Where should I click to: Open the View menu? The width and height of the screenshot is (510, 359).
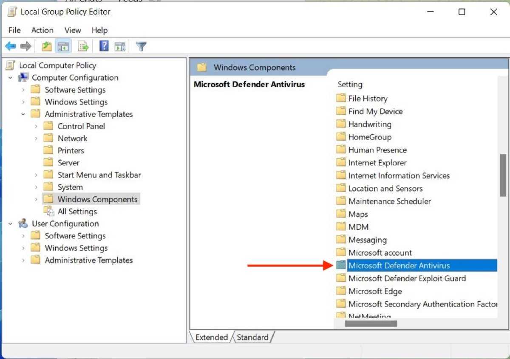coord(73,30)
